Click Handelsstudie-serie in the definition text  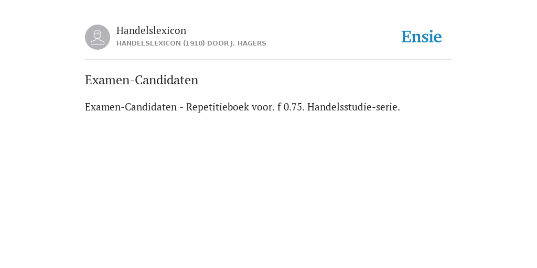[x=353, y=107]
